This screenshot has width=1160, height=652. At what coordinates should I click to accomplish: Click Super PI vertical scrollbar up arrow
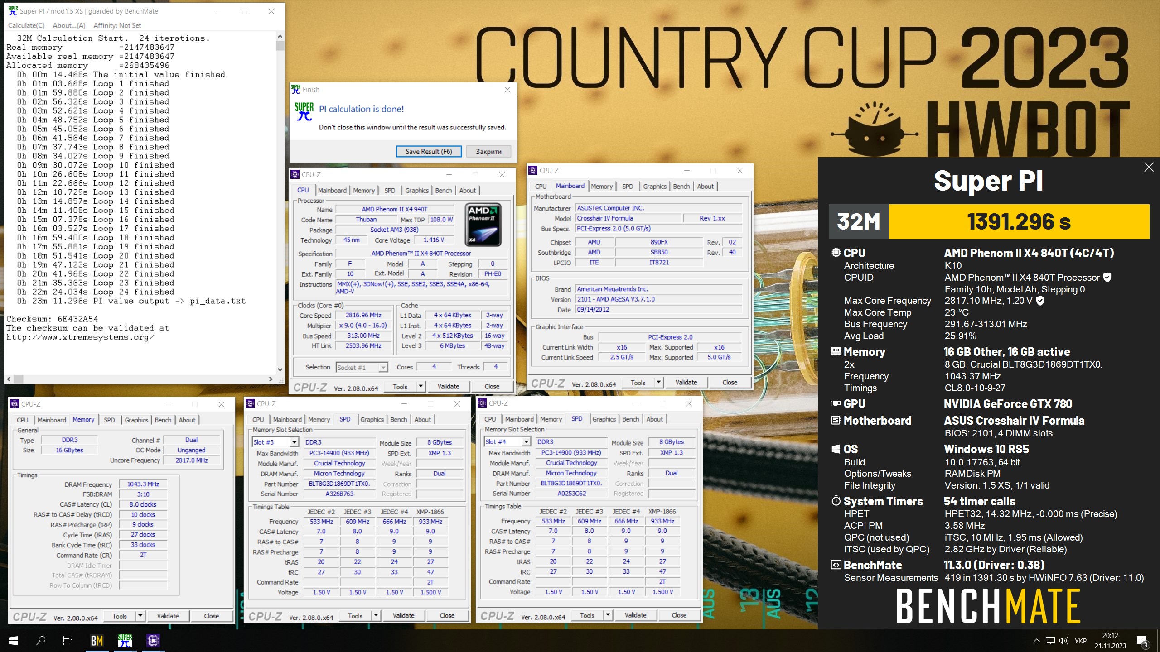pyautogui.click(x=280, y=36)
